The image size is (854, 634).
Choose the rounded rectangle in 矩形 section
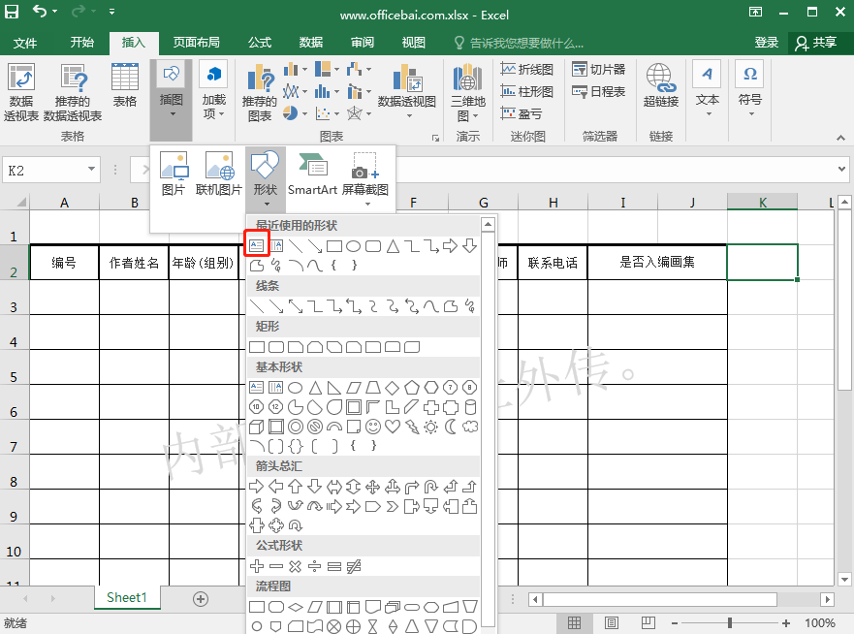tap(276, 347)
